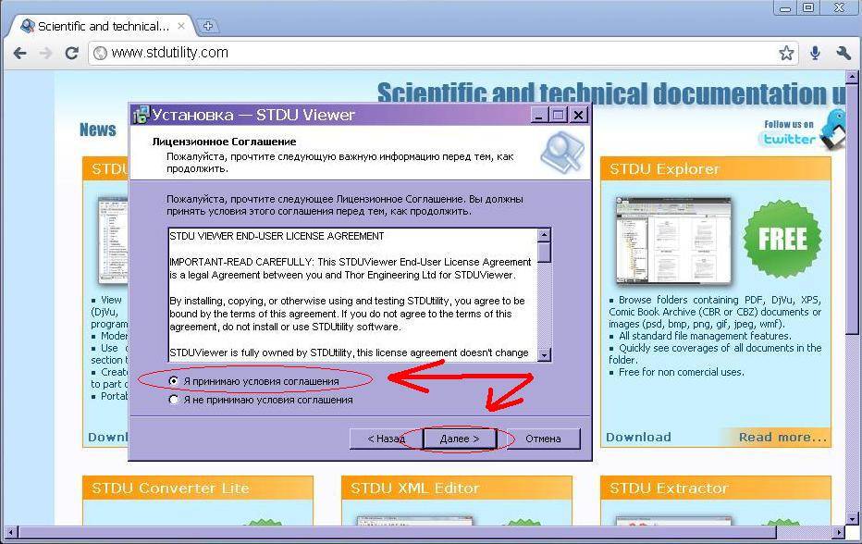
Task: Maximize the browser window
Action: (808, 7)
